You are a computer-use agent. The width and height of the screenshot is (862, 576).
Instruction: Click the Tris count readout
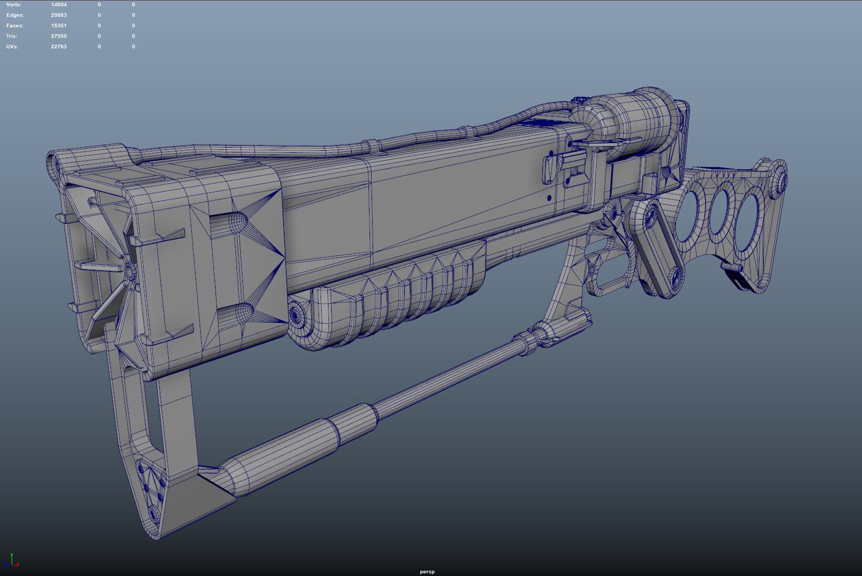tap(58, 36)
